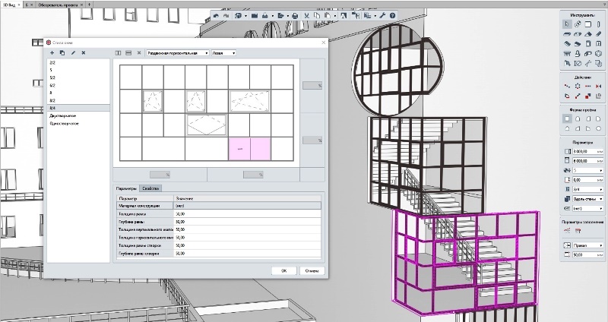Open dropdown next to 3D view cube icon

coord(245,16)
